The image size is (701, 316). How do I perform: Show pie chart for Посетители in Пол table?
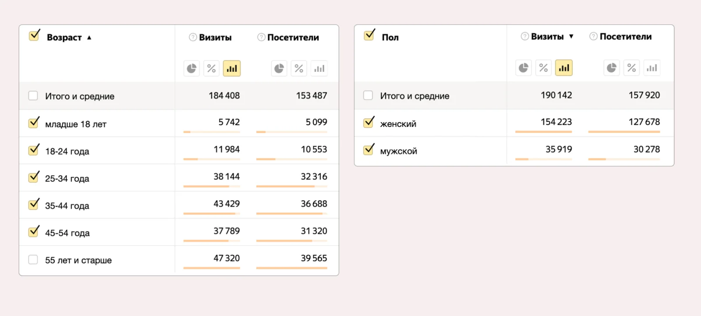pos(612,68)
